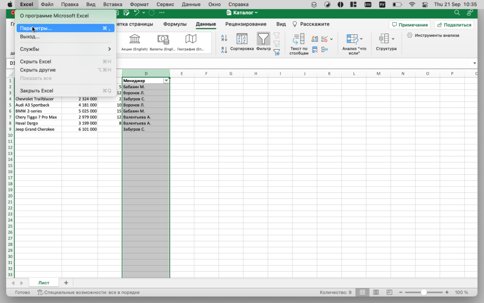The height and width of the screenshot is (303, 484).
Task: Undo the last action with the arrow icon
Action: [137, 13]
